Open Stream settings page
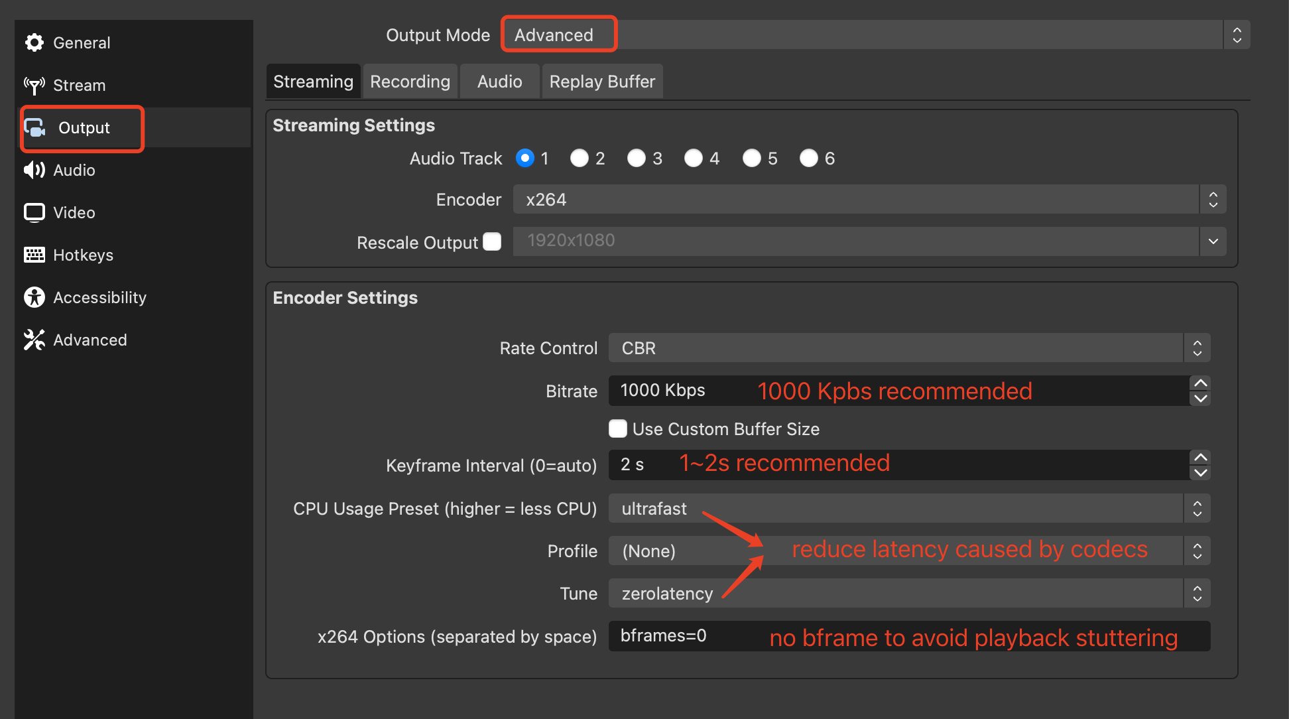1289x719 pixels. [133, 85]
